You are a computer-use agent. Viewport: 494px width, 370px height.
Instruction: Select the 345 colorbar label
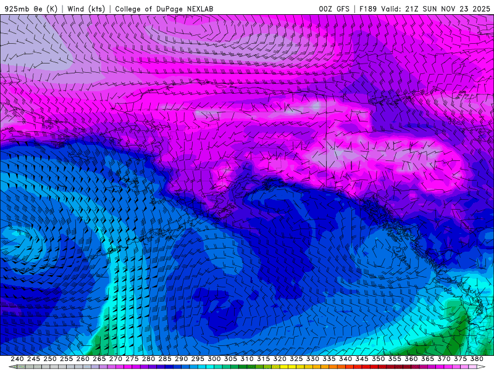361,359
